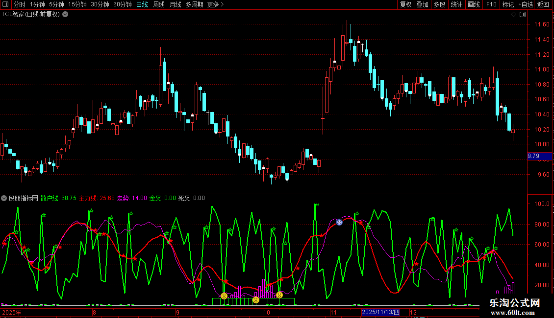Click the 走势: 14.00 value
554x318 pixels.
(132, 198)
